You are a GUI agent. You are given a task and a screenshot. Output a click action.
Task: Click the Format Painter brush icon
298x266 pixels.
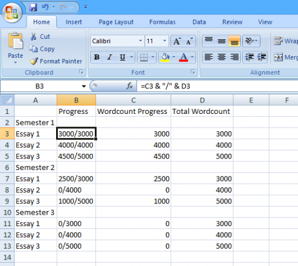[x=34, y=61]
